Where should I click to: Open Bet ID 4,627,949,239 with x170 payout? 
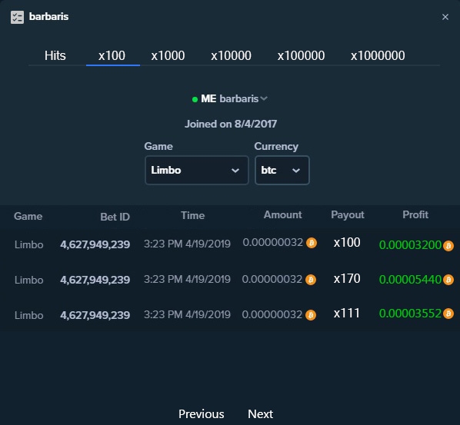point(95,280)
